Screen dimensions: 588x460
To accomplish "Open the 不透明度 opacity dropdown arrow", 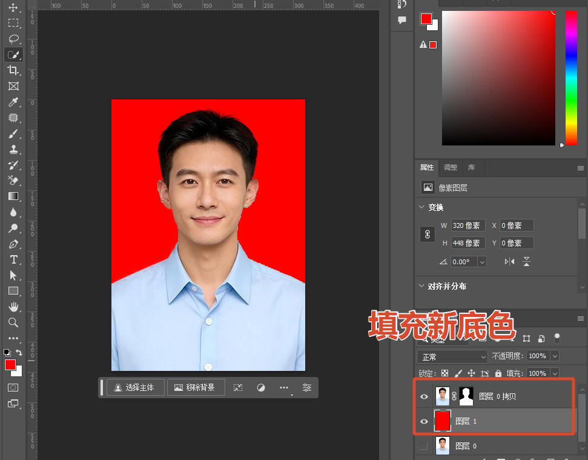I will click(555, 356).
